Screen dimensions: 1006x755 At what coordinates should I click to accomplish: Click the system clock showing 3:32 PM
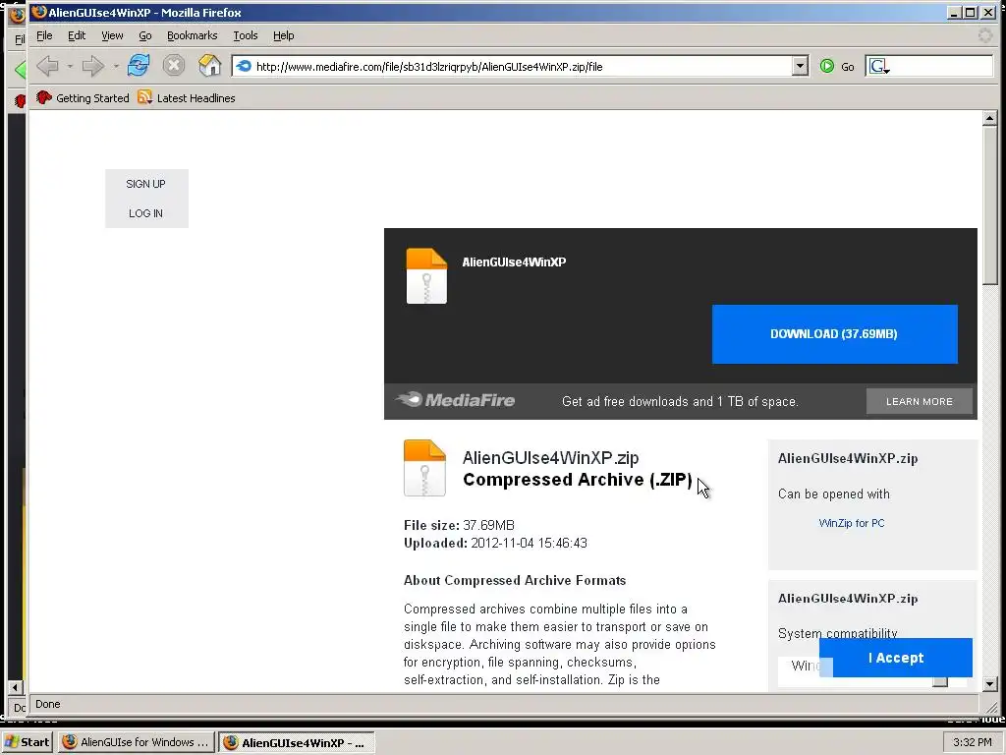click(x=972, y=742)
